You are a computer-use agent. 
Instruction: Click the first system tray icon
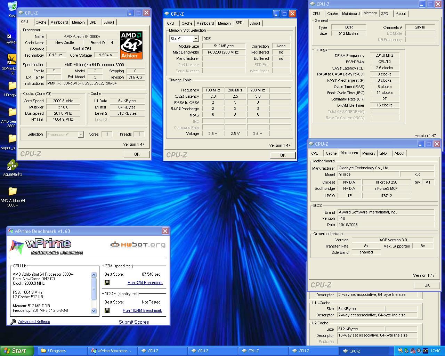[400, 351]
